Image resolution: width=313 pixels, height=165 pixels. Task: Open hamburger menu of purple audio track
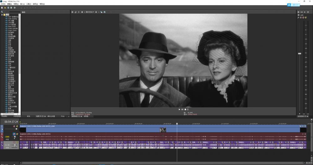coord(2,143)
